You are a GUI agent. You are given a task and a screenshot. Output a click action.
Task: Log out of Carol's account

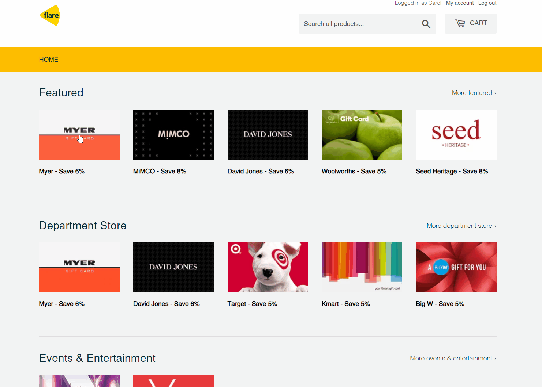[x=487, y=3]
